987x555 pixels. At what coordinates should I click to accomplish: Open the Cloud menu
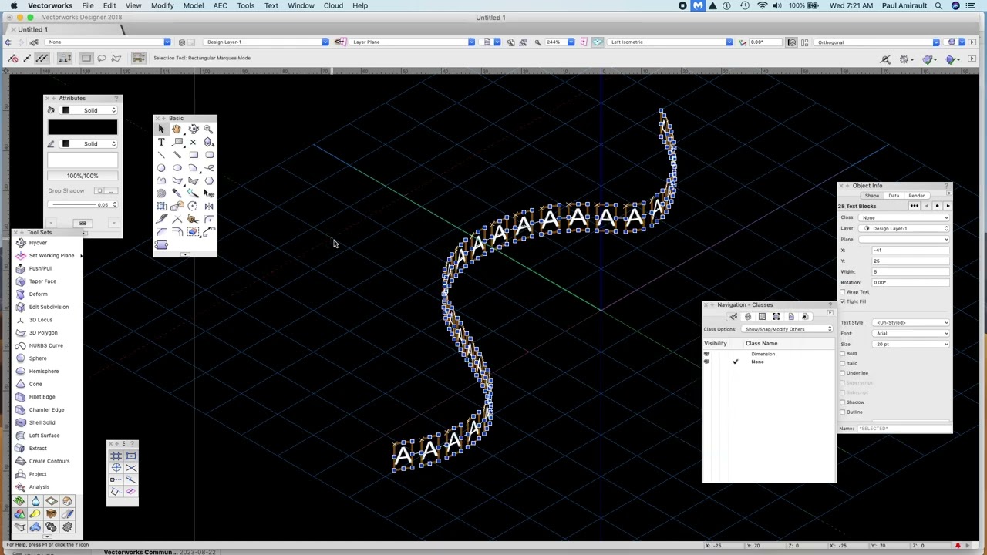coord(333,5)
